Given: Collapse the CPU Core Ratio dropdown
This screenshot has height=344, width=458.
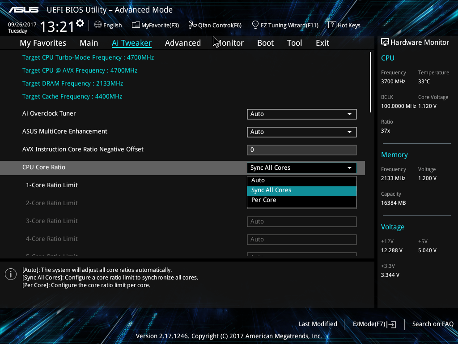Looking at the screenshot, I should point(302,168).
